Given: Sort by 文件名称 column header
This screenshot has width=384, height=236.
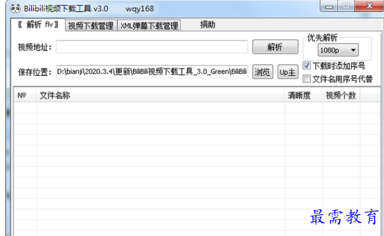Looking at the screenshot, I should (161, 95).
